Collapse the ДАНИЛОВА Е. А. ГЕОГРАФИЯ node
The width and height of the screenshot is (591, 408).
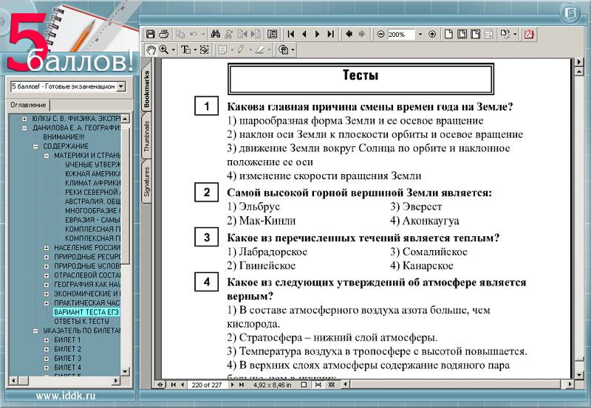24,128
